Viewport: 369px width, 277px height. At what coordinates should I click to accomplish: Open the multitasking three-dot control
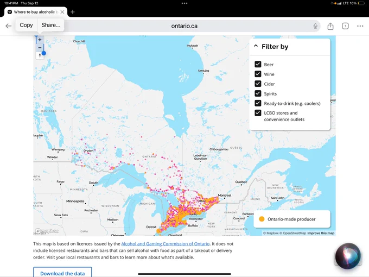184,3
